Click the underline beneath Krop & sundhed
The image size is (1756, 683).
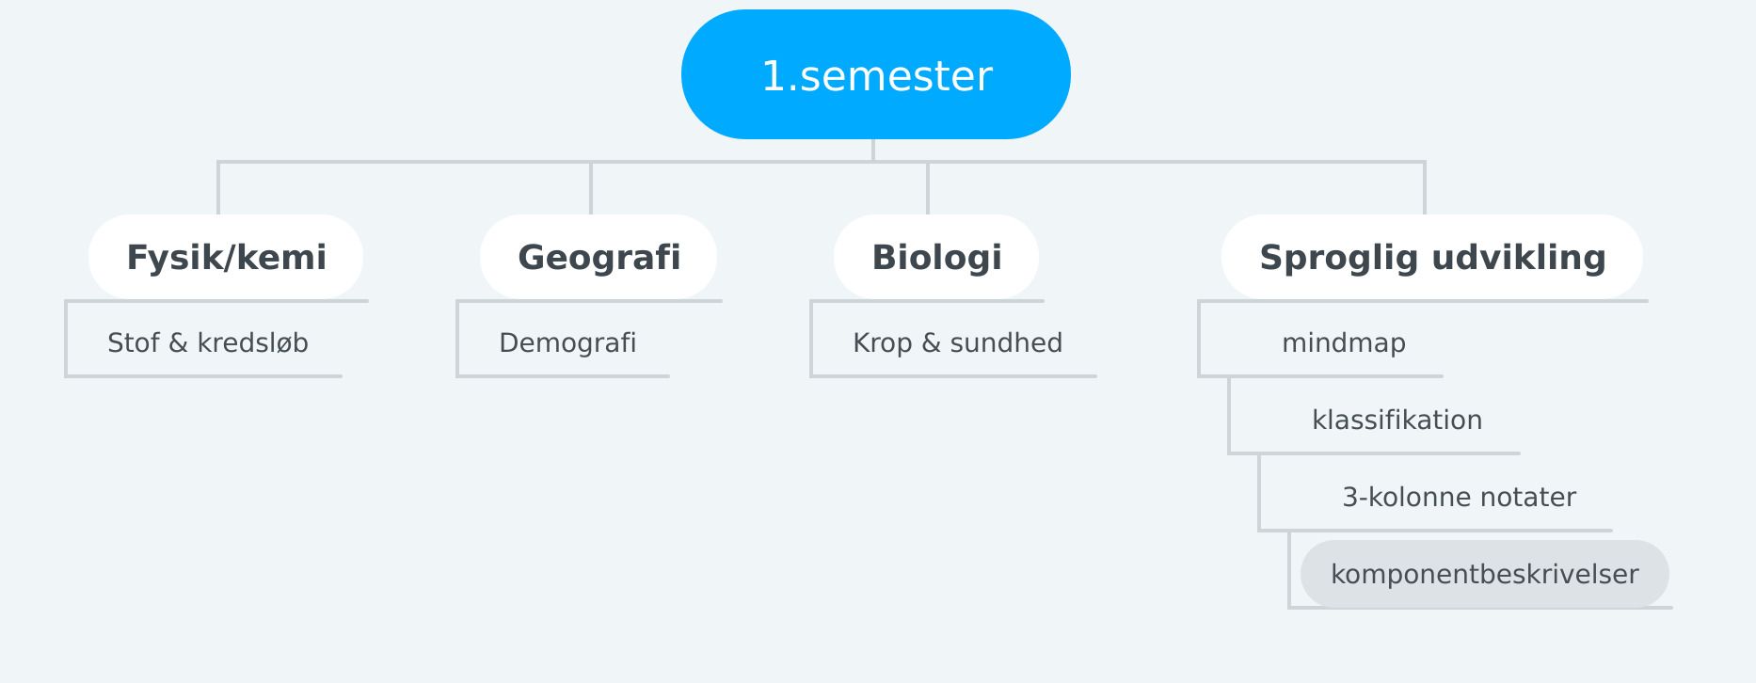coord(955,376)
